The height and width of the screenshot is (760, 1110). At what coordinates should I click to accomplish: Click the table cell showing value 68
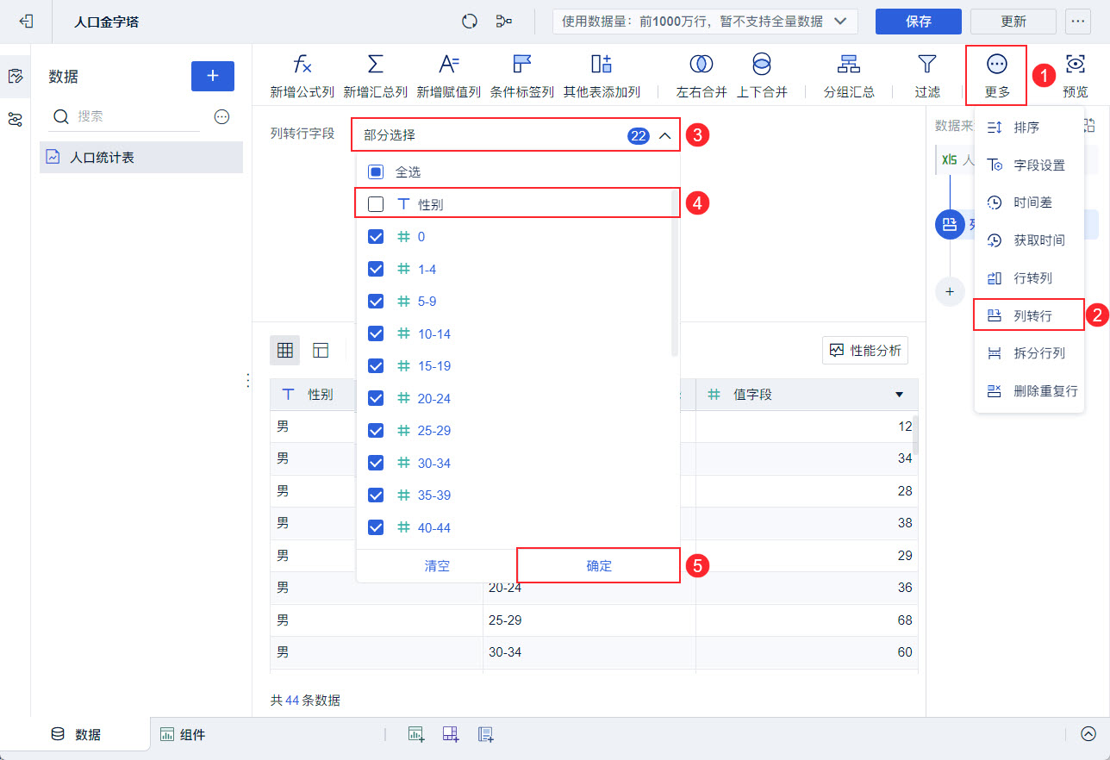pos(807,620)
